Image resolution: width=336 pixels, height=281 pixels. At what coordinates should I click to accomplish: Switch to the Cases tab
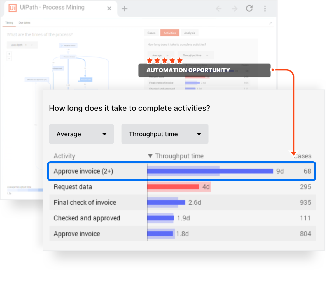[151, 33]
